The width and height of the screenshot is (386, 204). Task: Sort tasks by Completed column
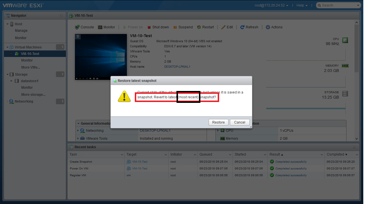[337, 154]
